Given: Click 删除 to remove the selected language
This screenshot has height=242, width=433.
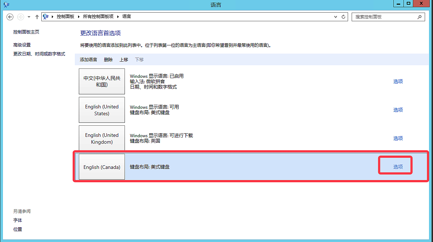Looking at the screenshot, I should pos(108,60).
